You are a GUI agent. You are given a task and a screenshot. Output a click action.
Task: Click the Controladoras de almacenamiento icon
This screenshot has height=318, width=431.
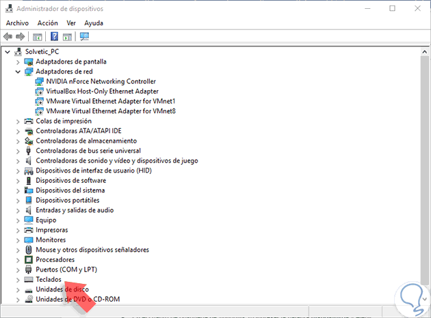tap(29, 141)
